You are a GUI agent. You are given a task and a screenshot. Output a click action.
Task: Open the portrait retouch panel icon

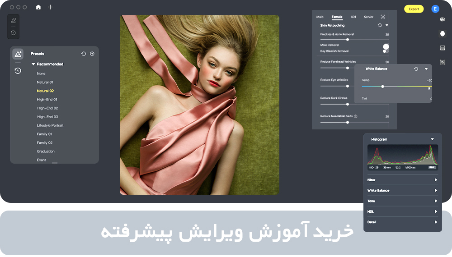(443, 34)
